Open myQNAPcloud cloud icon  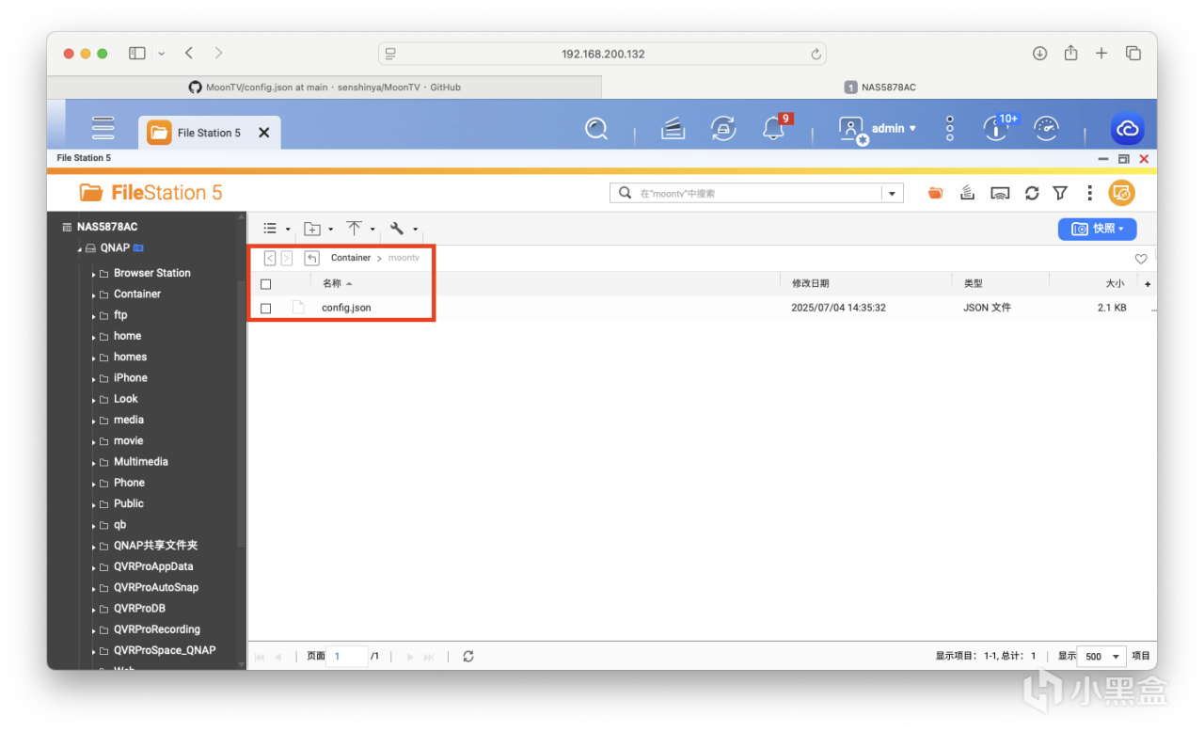(1126, 129)
